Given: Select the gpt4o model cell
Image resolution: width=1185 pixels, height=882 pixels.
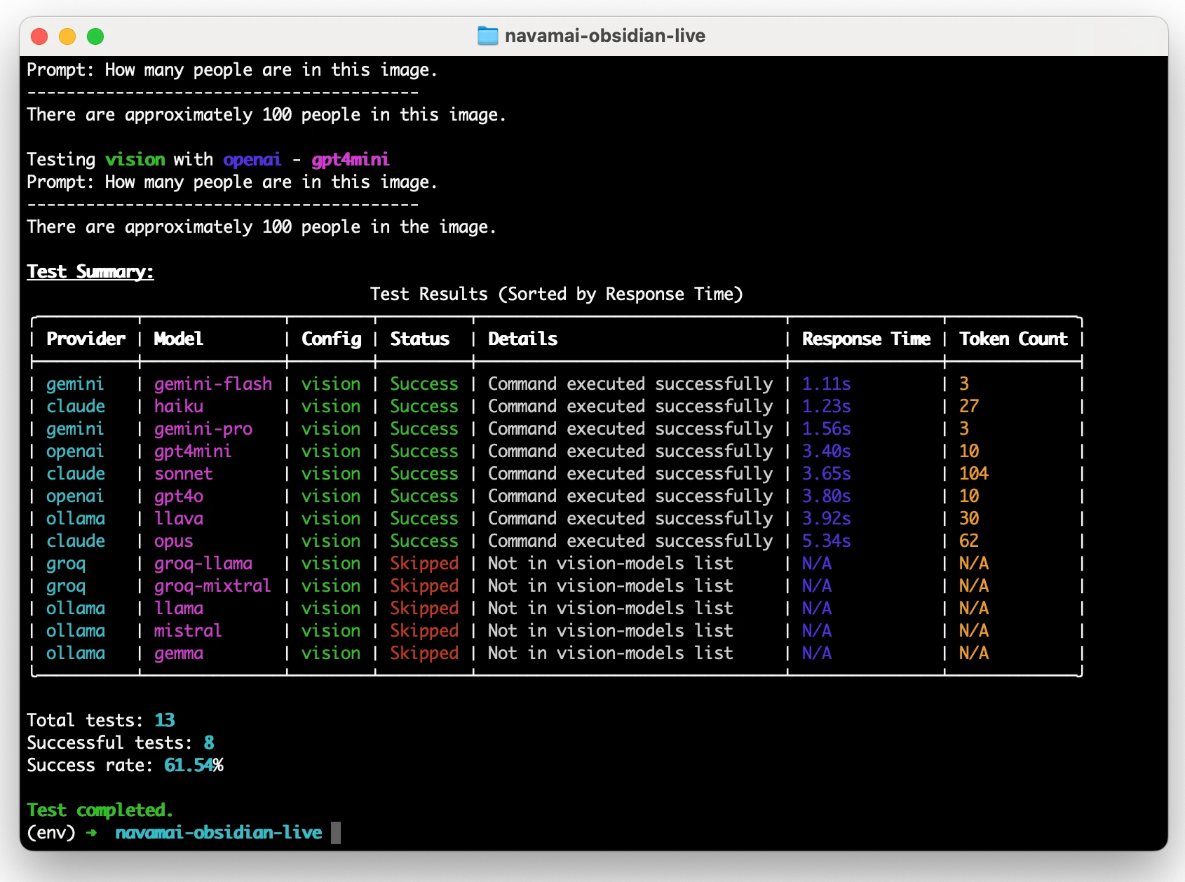Looking at the screenshot, I should [x=179, y=496].
